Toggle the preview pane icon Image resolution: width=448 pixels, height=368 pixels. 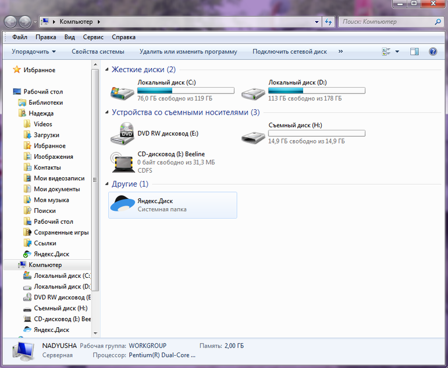tap(414, 52)
